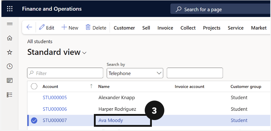The width and height of the screenshot is (271, 131).
Task: Click the Finance and Operations title
Action: point(52,9)
